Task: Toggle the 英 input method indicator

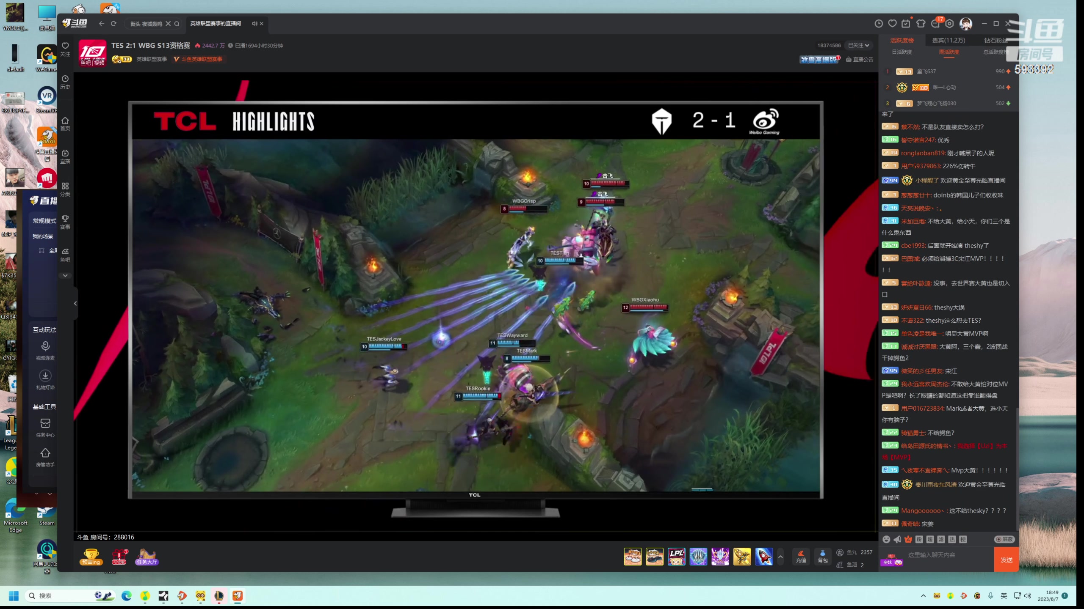Action: tap(1004, 596)
